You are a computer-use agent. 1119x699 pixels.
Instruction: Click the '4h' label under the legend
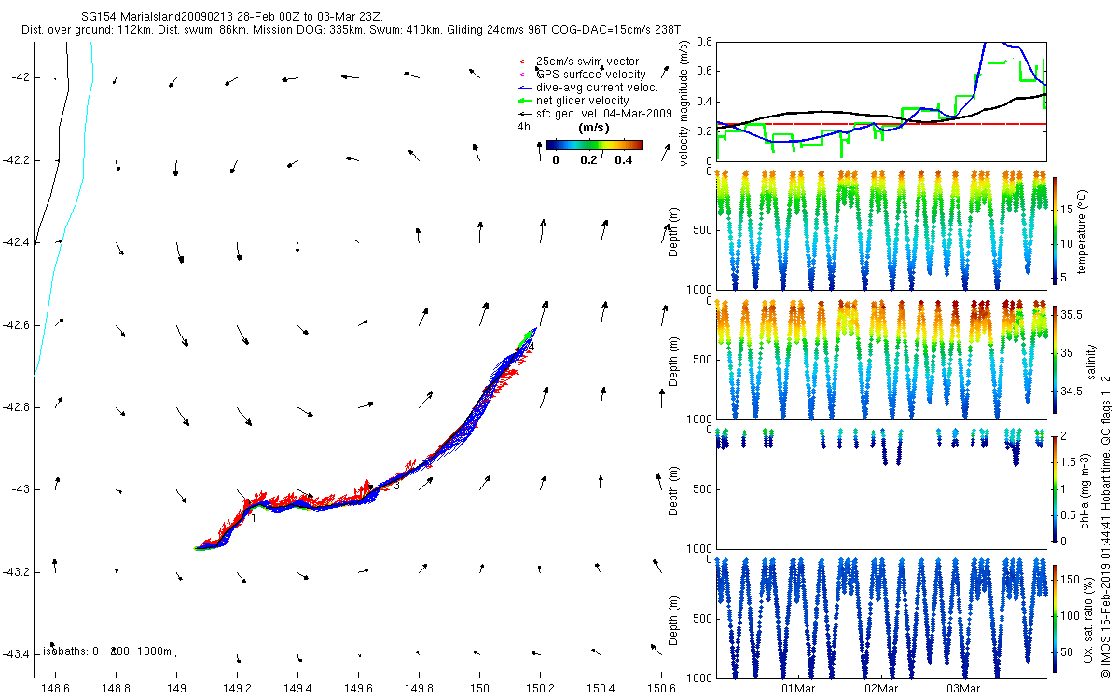(x=523, y=126)
